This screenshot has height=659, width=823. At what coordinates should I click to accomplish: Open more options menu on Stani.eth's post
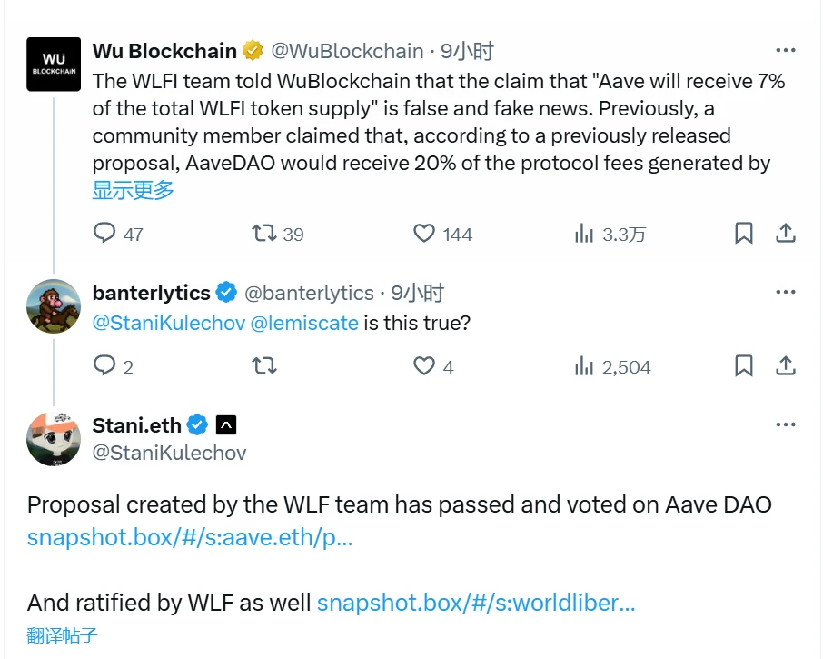[x=784, y=424]
